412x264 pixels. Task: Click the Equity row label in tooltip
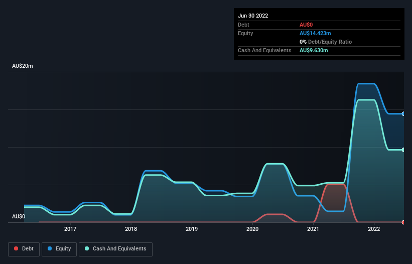click(245, 33)
